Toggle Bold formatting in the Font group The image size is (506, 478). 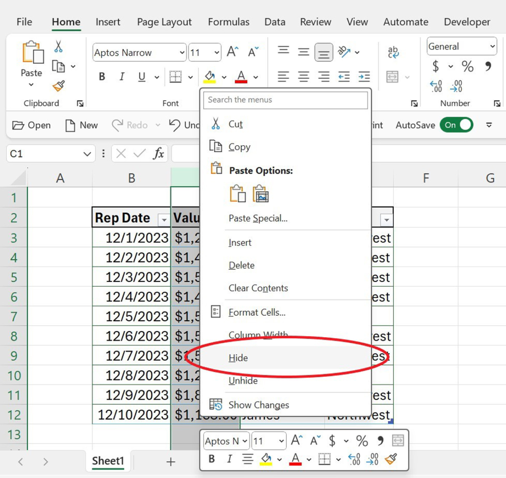pyautogui.click(x=102, y=77)
